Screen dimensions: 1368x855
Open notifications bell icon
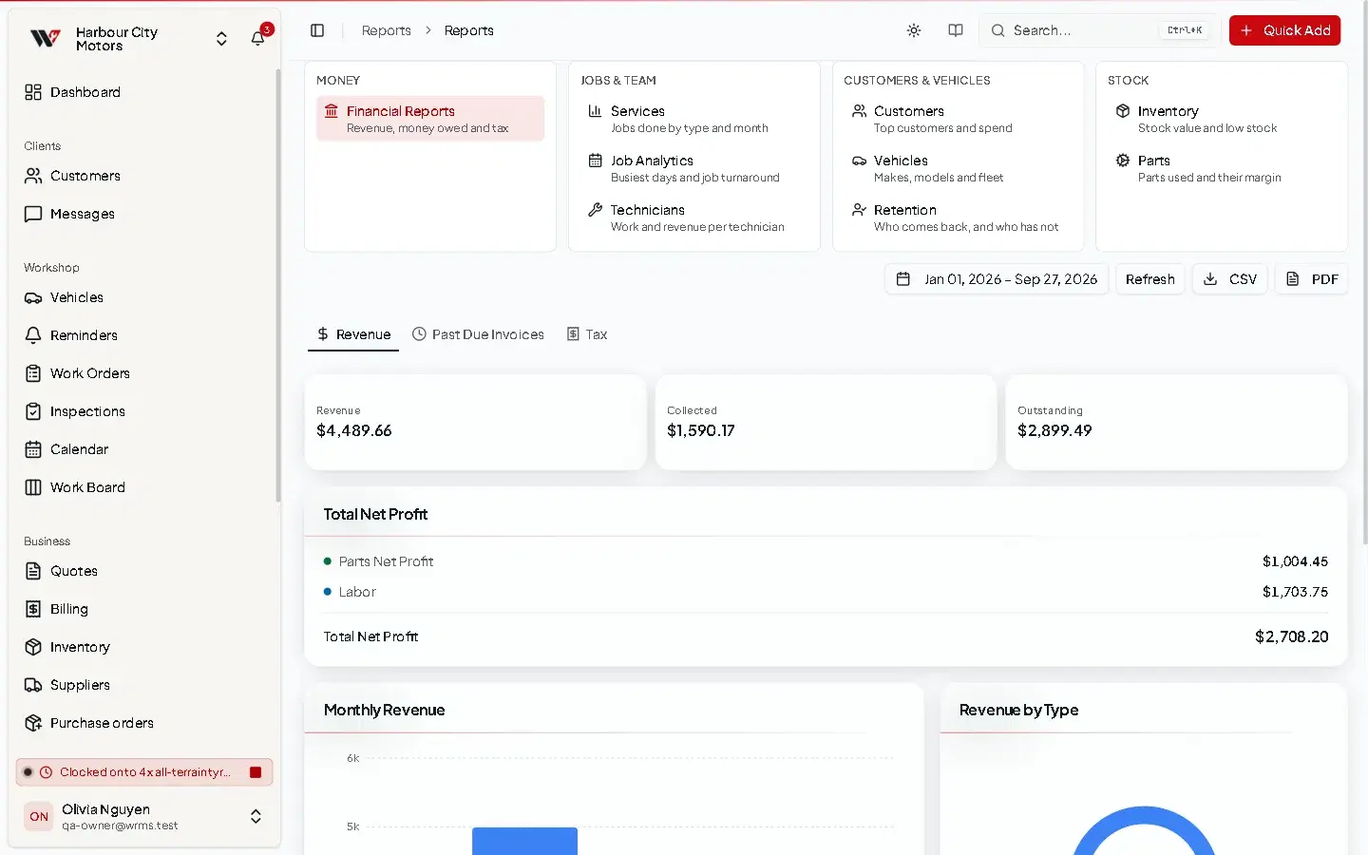(257, 38)
